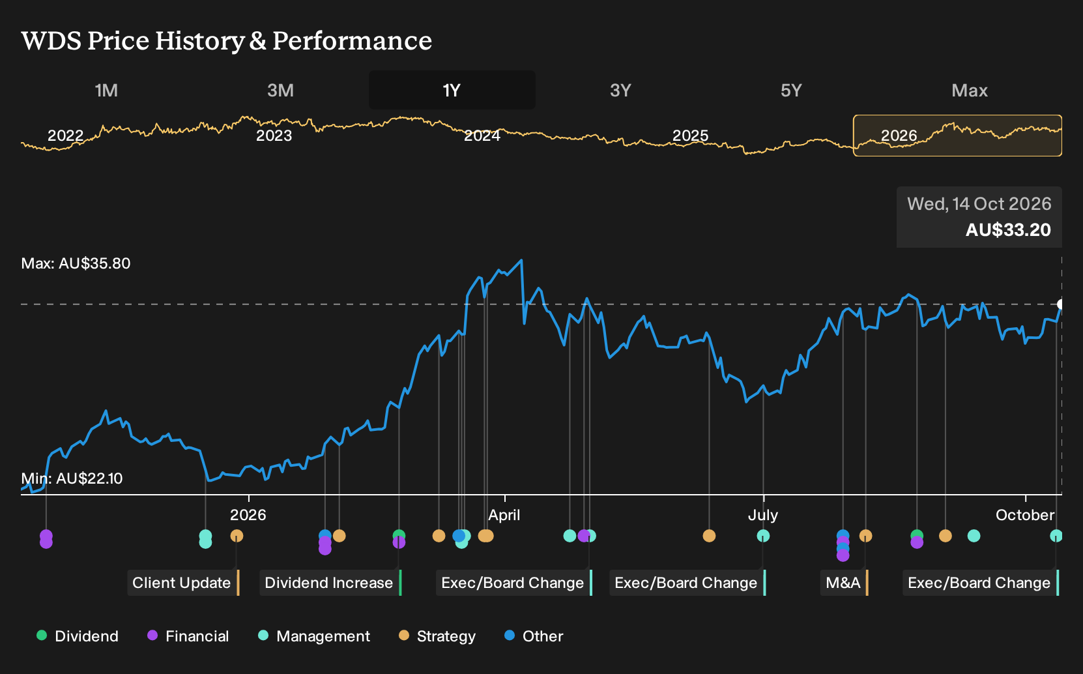Click the 2024 label on the overview chart
The image size is (1083, 674).
pyautogui.click(x=482, y=136)
